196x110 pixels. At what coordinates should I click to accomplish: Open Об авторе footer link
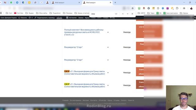pyautogui.click(x=102, y=101)
